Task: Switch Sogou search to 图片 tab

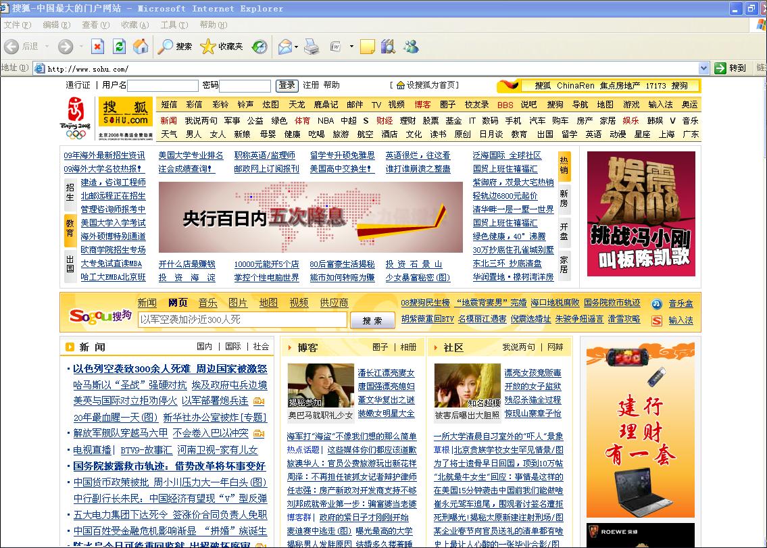Action: [239, 303]
